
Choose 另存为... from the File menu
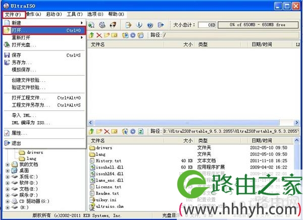[44, 63]
